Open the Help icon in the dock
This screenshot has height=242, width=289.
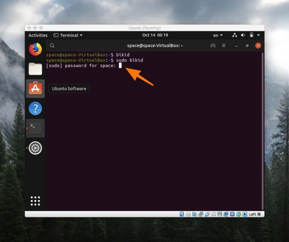(x=35, y=108)
